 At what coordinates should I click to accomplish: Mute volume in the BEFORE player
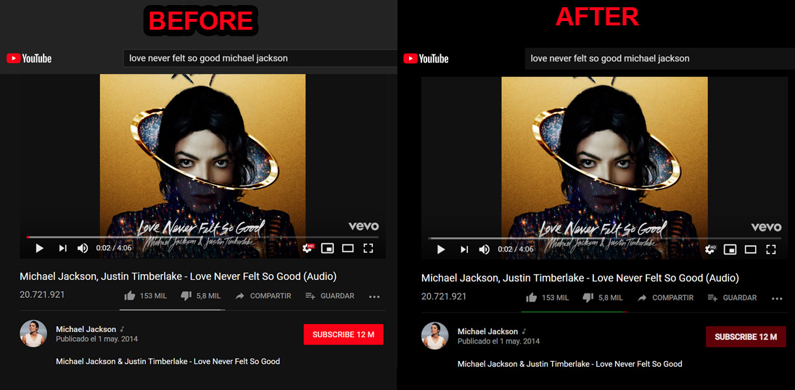point(83,248)
